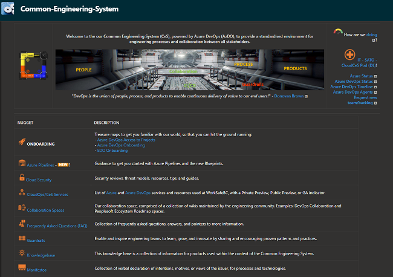Follow the Azure DevOps Timeline link
Viewport: 393px width, 277px height.
(x=351, y=86)
